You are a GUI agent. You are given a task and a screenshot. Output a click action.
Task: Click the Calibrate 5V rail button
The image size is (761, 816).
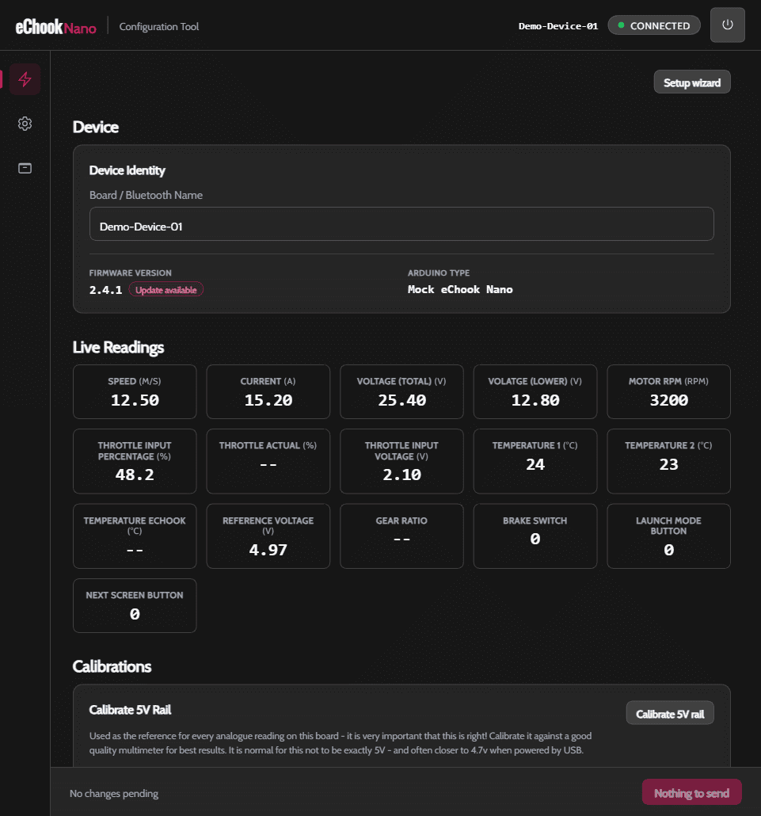(x=669, y=714)
